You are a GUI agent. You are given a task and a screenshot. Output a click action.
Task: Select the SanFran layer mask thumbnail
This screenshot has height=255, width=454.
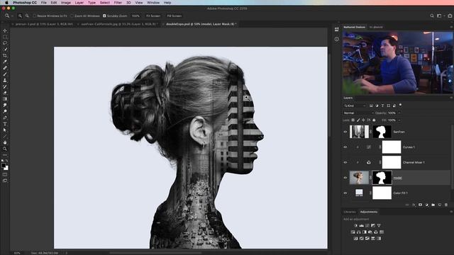coord(382,132)
